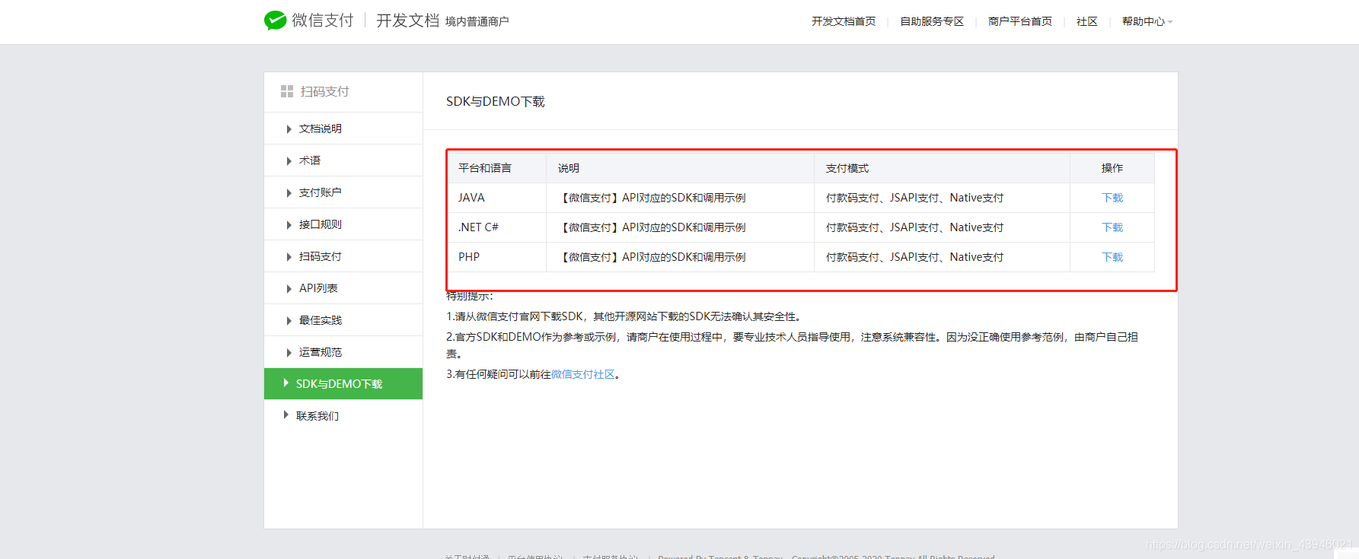Click the 说明 column header
The width and height of the screenshot is (1359, 559).
coord(681,168)
